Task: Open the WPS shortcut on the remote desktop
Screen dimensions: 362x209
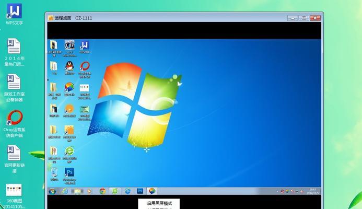Action: pos(85,47)
